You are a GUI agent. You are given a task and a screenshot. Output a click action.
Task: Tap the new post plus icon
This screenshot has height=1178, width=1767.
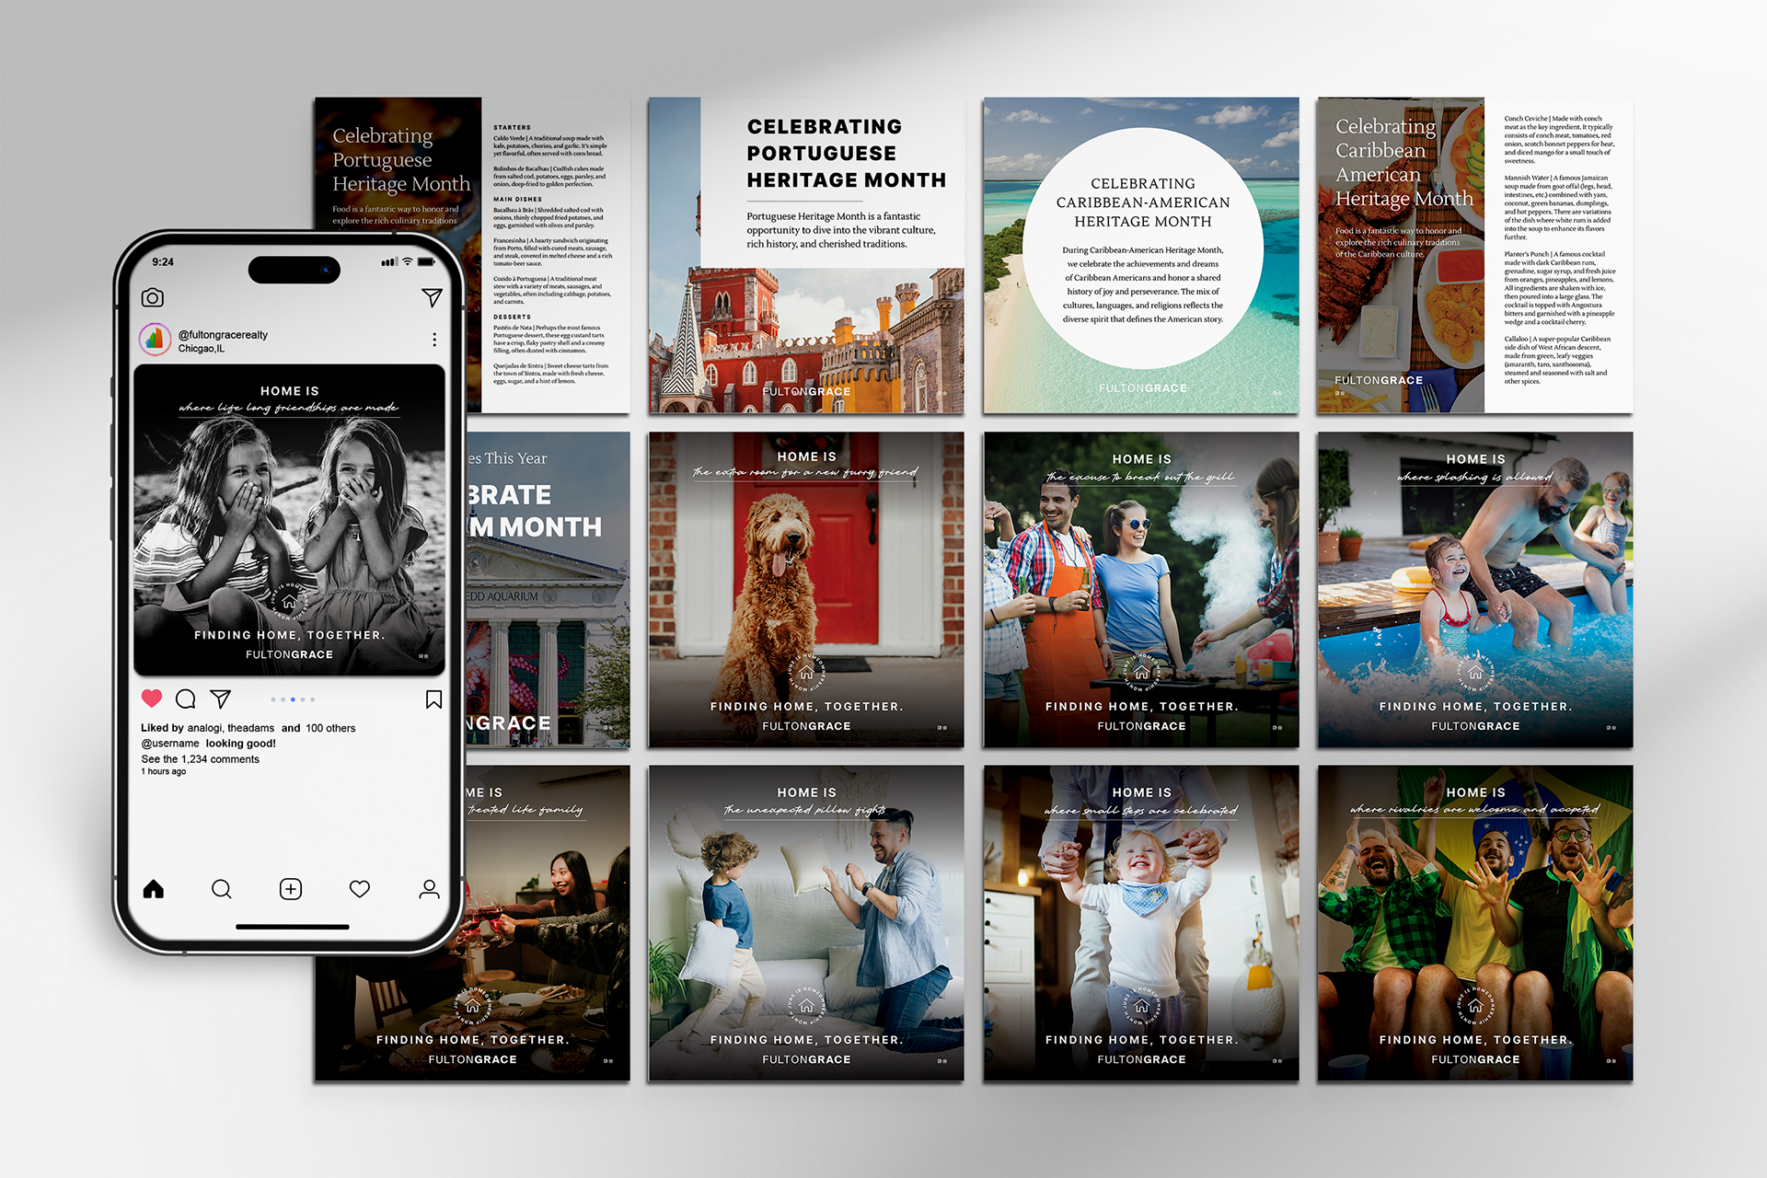291,889
